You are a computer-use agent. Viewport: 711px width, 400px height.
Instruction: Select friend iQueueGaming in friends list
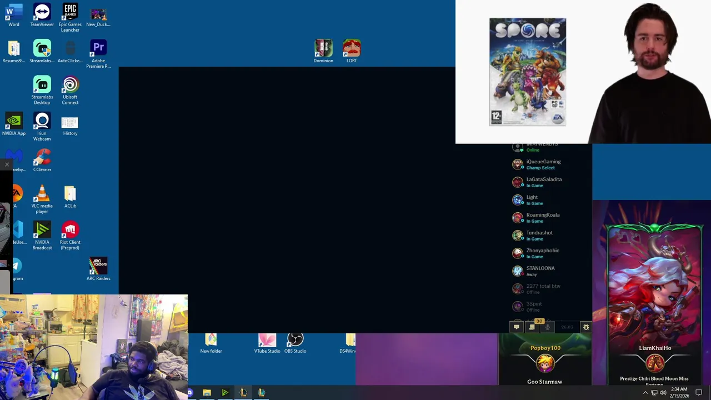point(550,164)
